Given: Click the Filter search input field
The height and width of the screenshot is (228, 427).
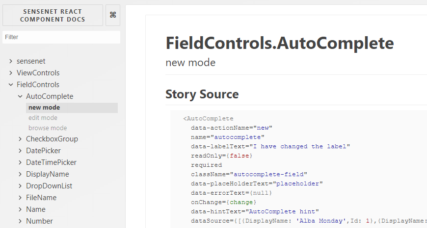Looking at the screenshot, I should coord(61,37).
